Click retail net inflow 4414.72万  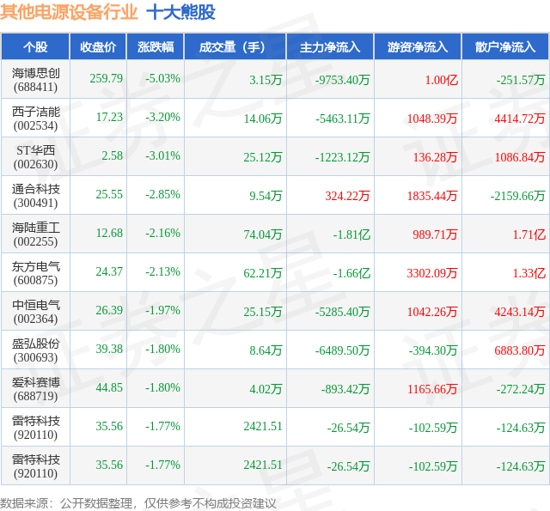[x=520, y=119]
